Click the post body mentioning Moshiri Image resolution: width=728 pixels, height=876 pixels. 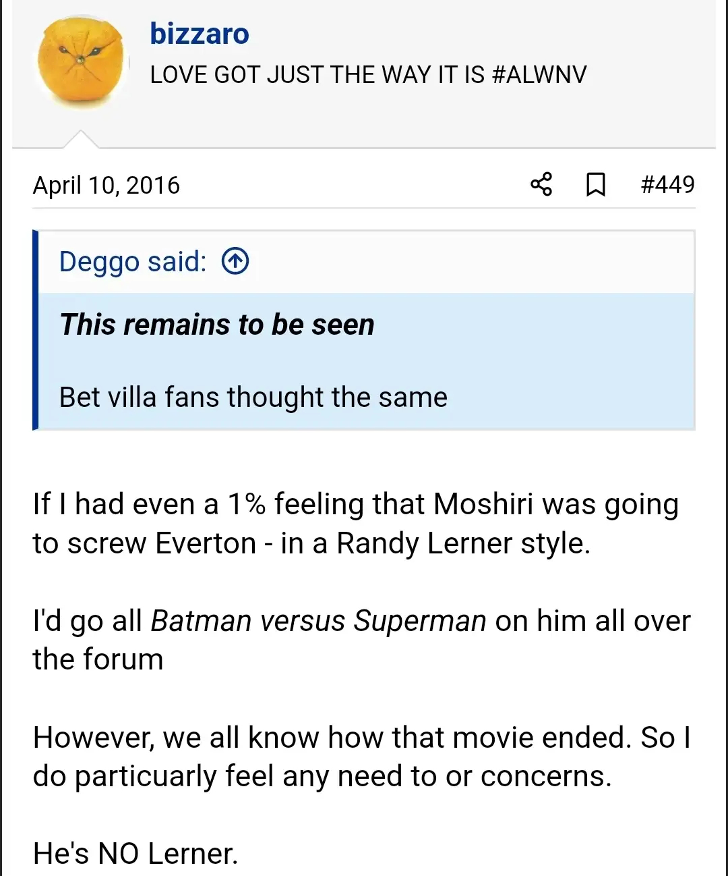point(355,523)
